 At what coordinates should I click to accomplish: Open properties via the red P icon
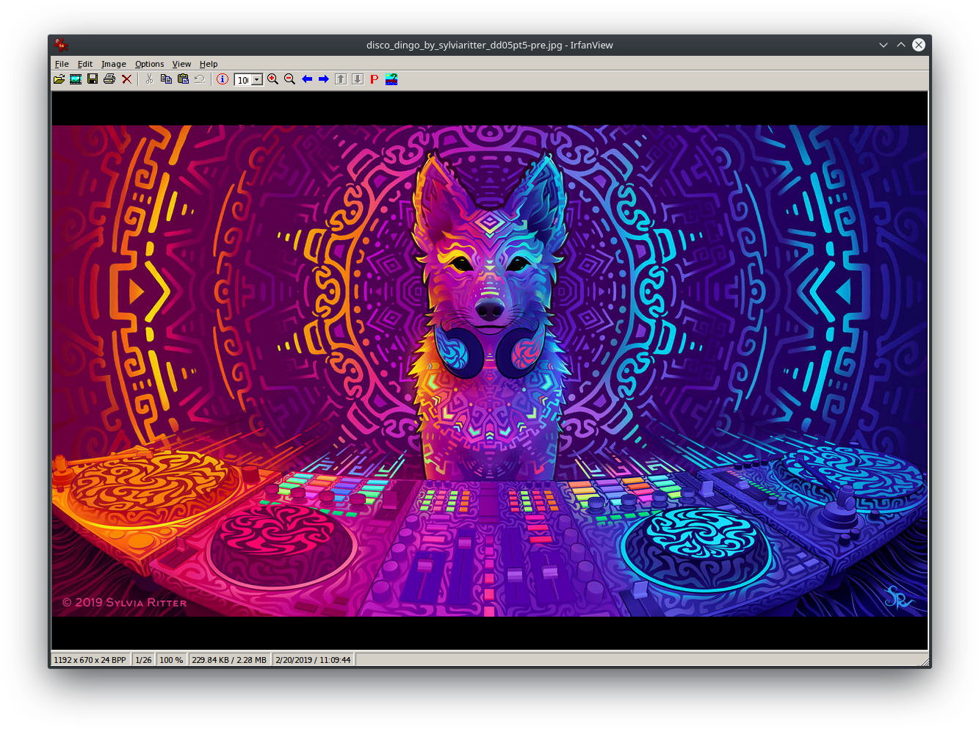click(375, 79)
